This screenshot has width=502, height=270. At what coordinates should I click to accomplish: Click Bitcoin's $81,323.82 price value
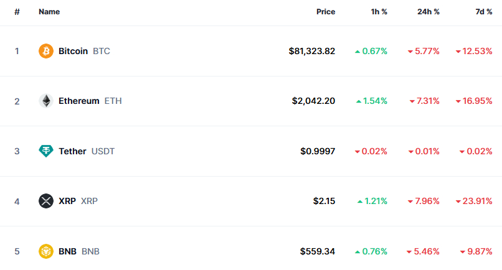click(x=312, y=51)
